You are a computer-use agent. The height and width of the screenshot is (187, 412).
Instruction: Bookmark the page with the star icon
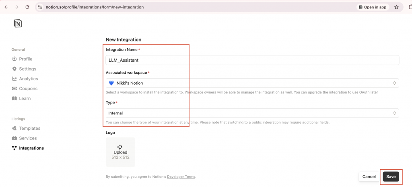pyautogui.click(x=396, y=7)
